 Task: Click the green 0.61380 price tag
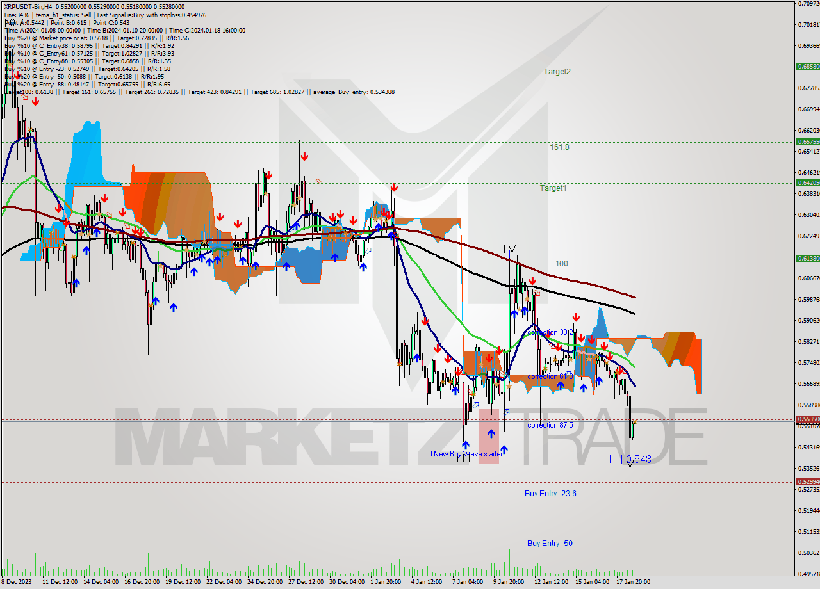pos(807,258)
